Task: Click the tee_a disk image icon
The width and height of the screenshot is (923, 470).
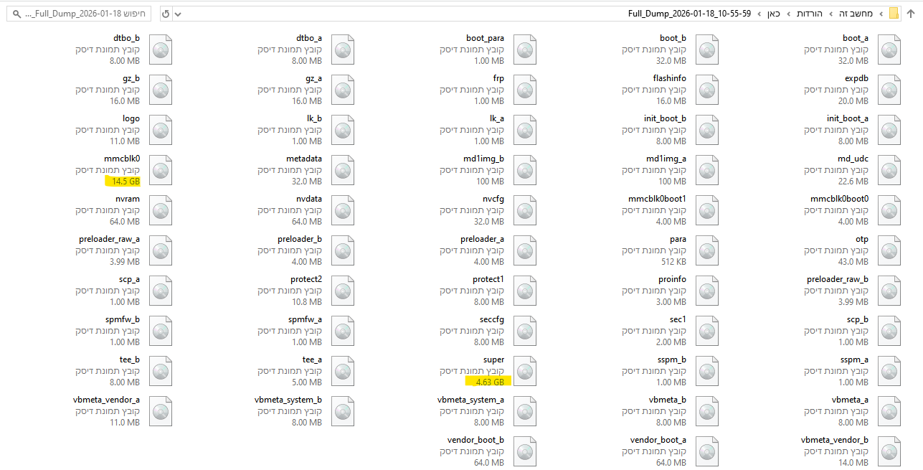Action: pos(343,371)
